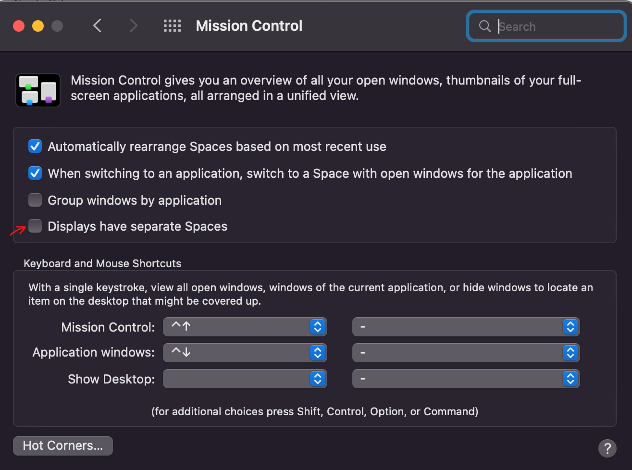Click the forward navigation arrow

coord(133,25)
